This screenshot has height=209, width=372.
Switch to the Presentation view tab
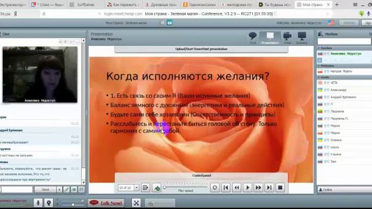[x=270, y=38]
